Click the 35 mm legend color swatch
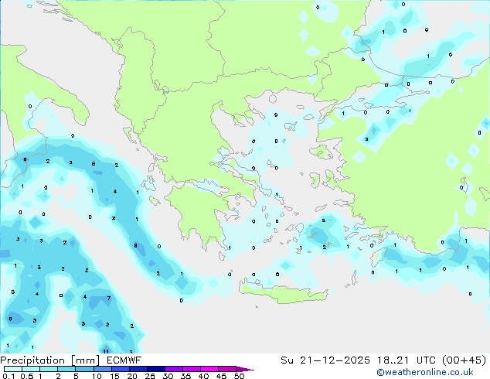This screenshot has height=379, width=490. tap(192, 369)
